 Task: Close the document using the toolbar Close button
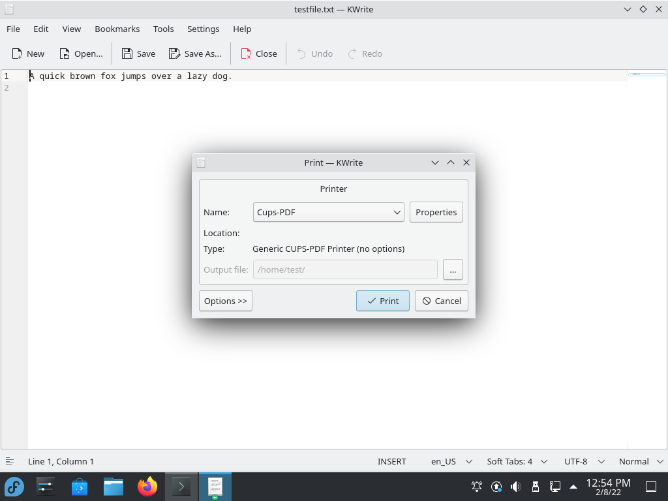(259, 53)
